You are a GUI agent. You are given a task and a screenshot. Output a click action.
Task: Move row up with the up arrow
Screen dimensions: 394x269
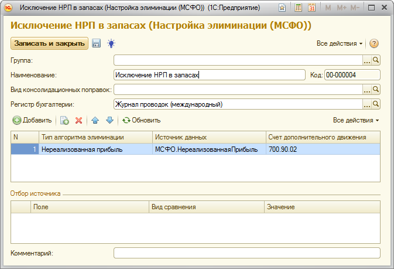[95, 120]
